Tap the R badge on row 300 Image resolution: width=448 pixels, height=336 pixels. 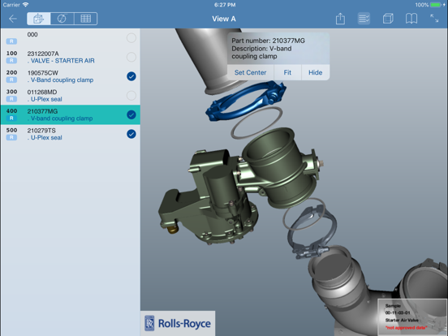coord(11,99)
